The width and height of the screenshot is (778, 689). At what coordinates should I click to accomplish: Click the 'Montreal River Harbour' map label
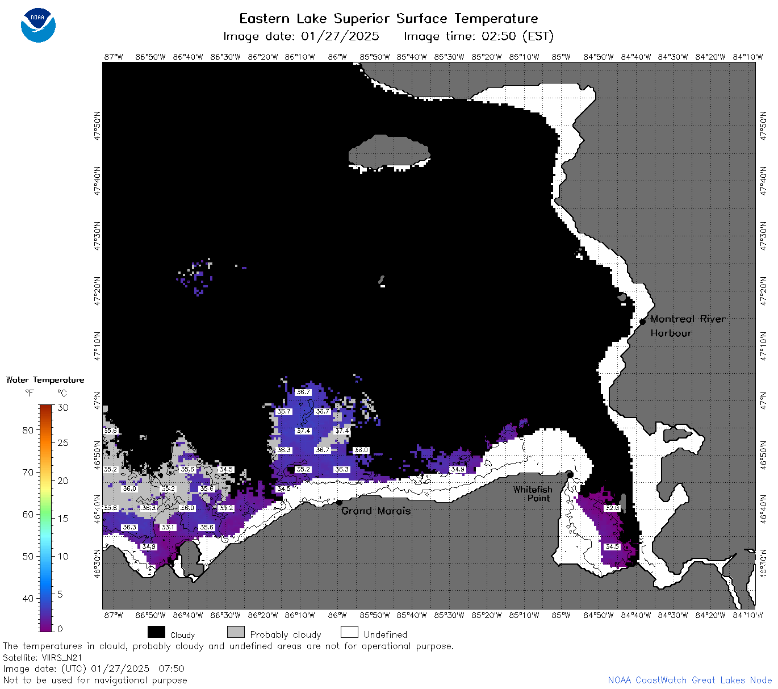688,326
